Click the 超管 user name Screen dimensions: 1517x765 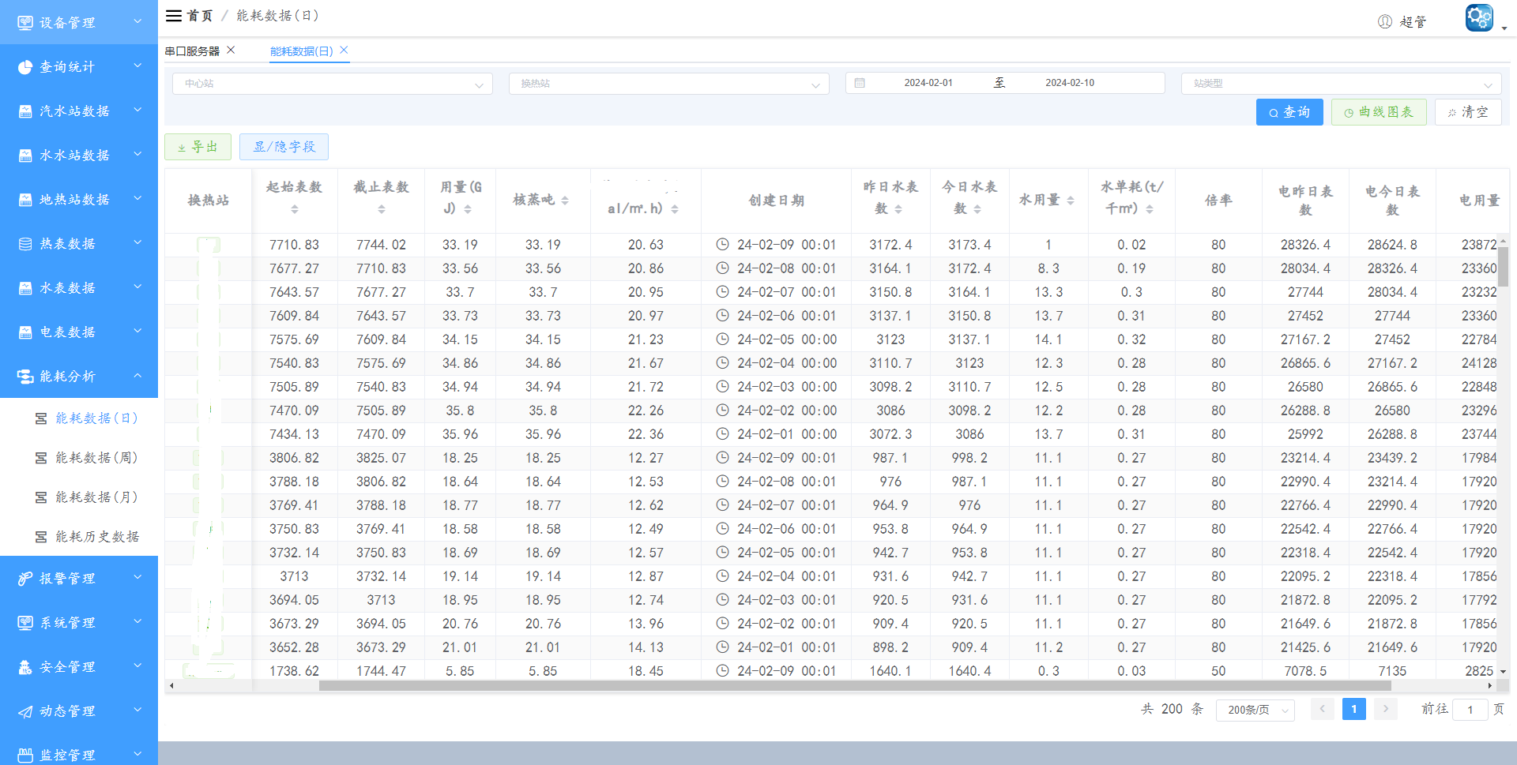tap(1413, 22)
